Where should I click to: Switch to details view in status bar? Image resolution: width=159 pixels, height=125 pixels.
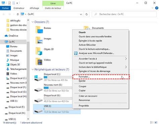coord(152,123)
